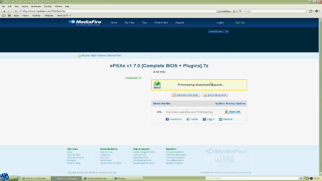This screenshot has width=322, height=181.
Task: Open Privacy Policy footer link
Action: pos(245,172)
